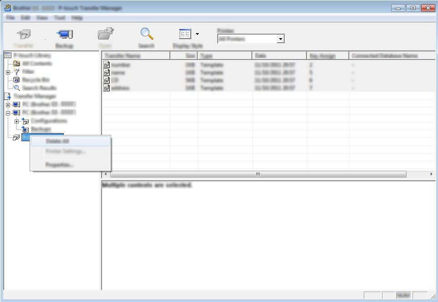Click the horizontal scrollbar thumb
The height and width of the screenshot is (302, 438).
click(x=259, y=174)
